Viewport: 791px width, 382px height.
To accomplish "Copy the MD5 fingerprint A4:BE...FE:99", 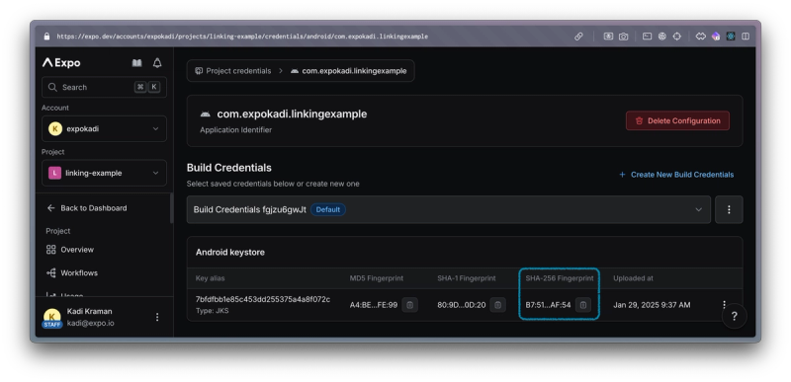I will click(x=409, y=304).
